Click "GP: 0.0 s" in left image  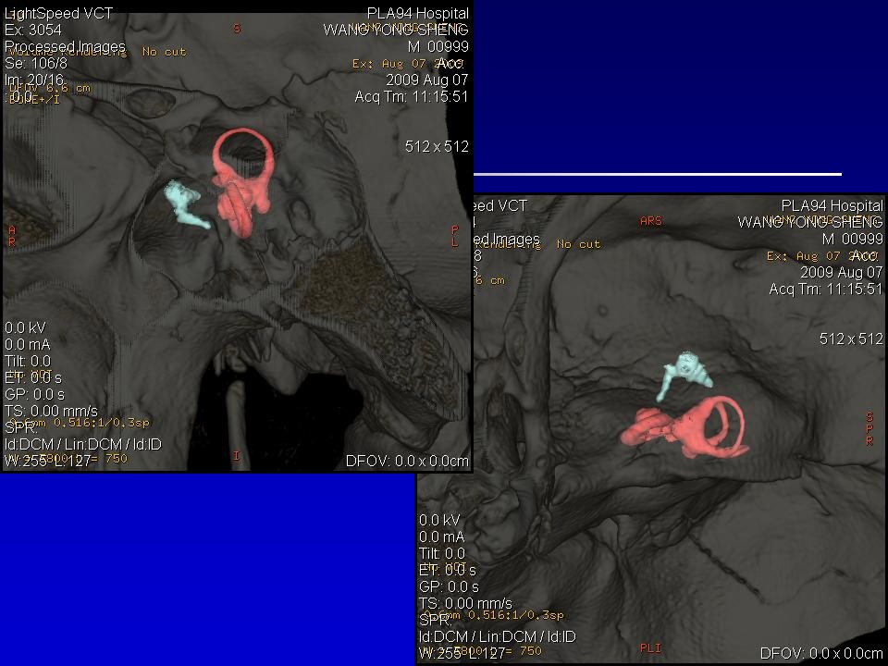pyautogui.click(x=34, y=394)
